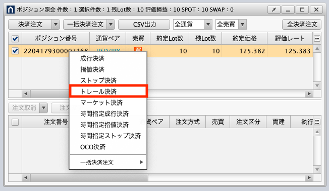This screenshot has height=191, width=329.
Task: Sort by 残Lot数 column header
Action: [x=205, y=38]
